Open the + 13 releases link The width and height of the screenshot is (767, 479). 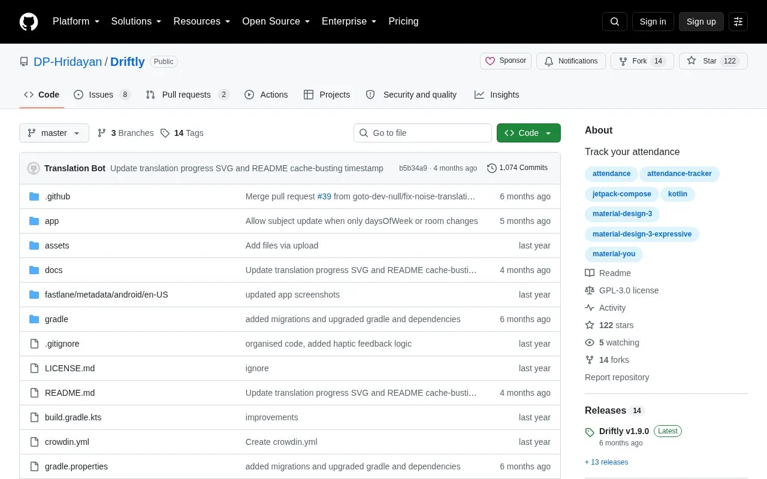pyautogui.click(x=606, y=462)
